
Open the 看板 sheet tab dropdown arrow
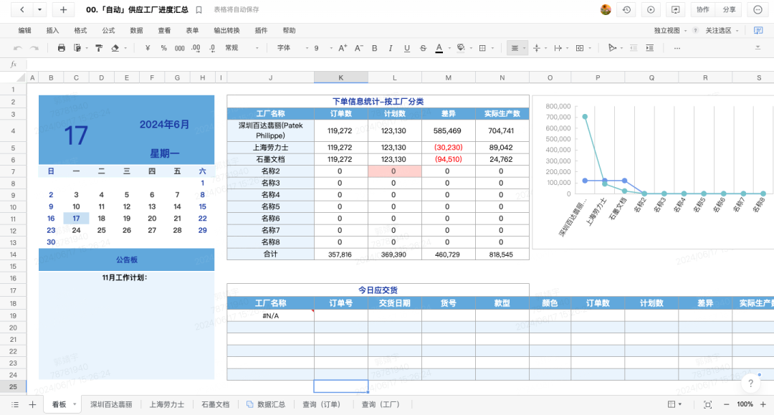[x=75, y=404]
